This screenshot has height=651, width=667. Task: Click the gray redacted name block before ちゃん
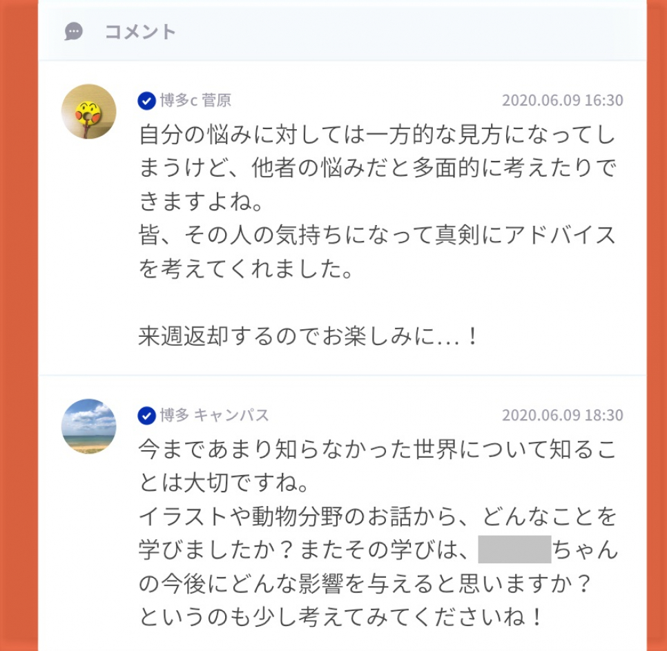(x=514, y=550)
